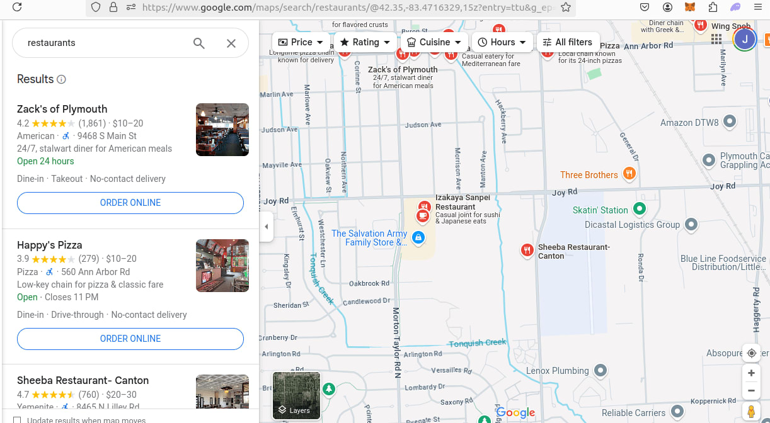This screenshot has width=770, height=423.
Task: Zoom in on the map
Action: tap(751, 373)
